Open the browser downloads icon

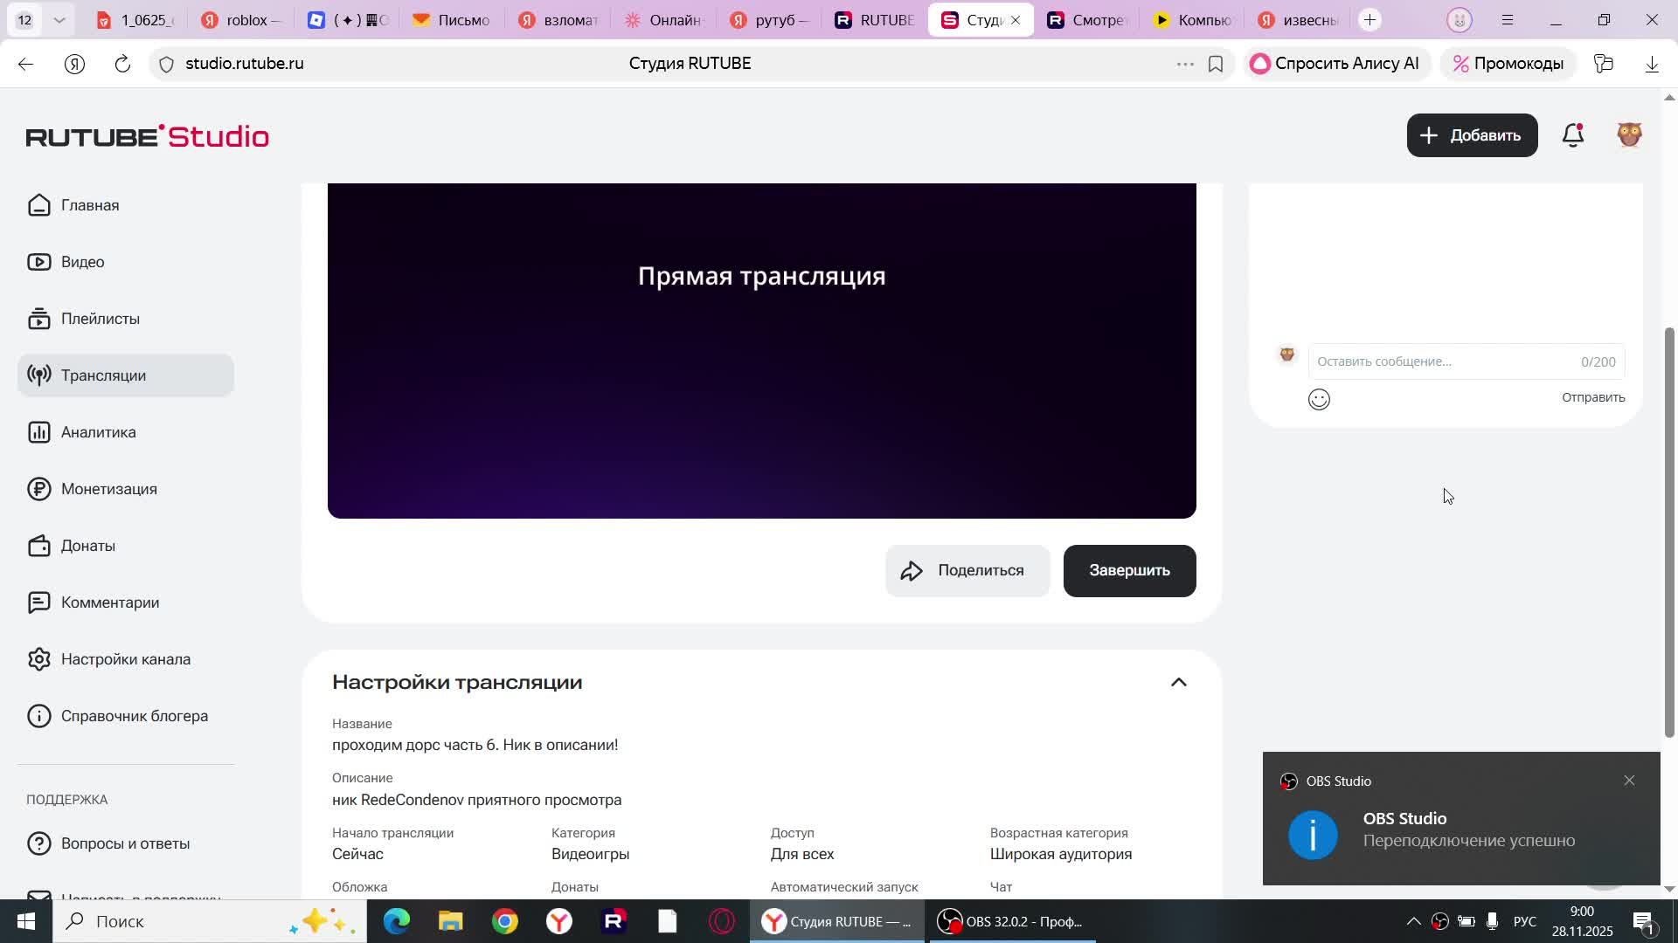[1652, 64]
